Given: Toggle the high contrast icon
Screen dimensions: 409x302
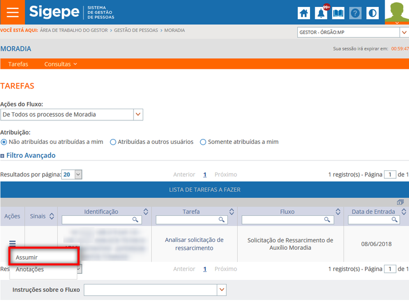Looking at the screenshot, I should tap(373, 13).
